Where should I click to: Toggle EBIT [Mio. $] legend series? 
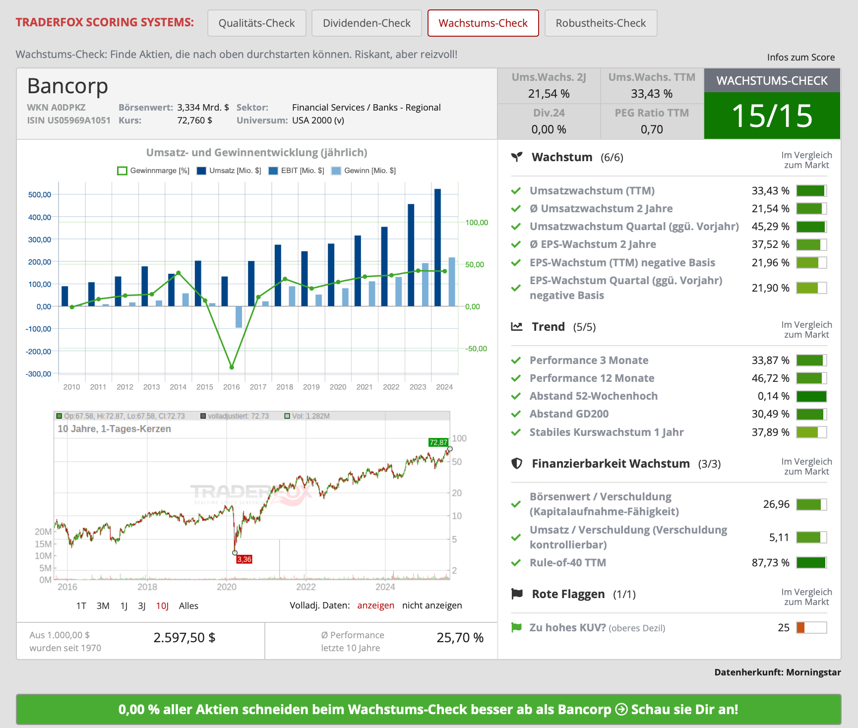(x=296, y=171)
